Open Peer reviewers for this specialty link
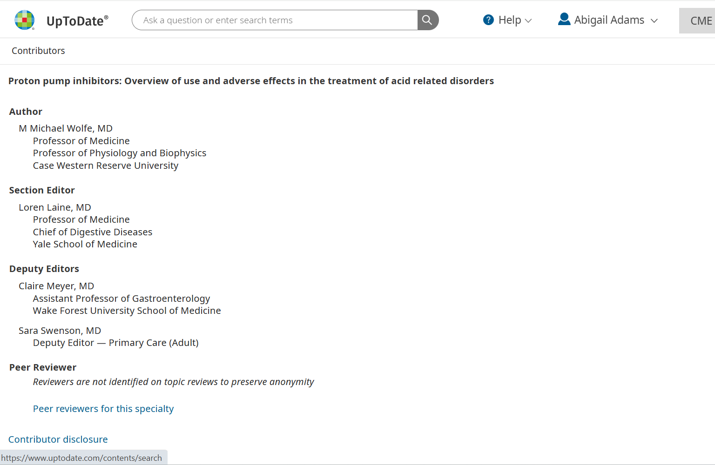 [x=103, y=409]
